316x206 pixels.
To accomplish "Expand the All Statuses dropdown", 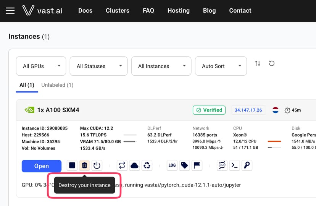I will pyautogui.click(x=98, y=66).
